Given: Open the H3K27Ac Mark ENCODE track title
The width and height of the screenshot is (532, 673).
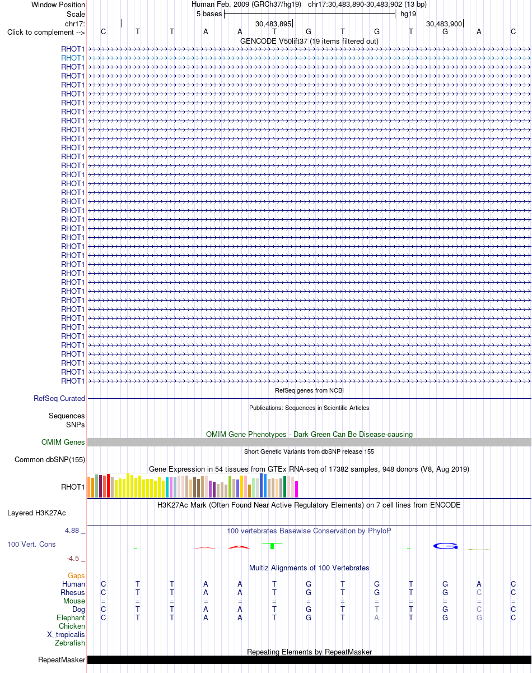Looking at the screenshot, I should coord(309,505).
